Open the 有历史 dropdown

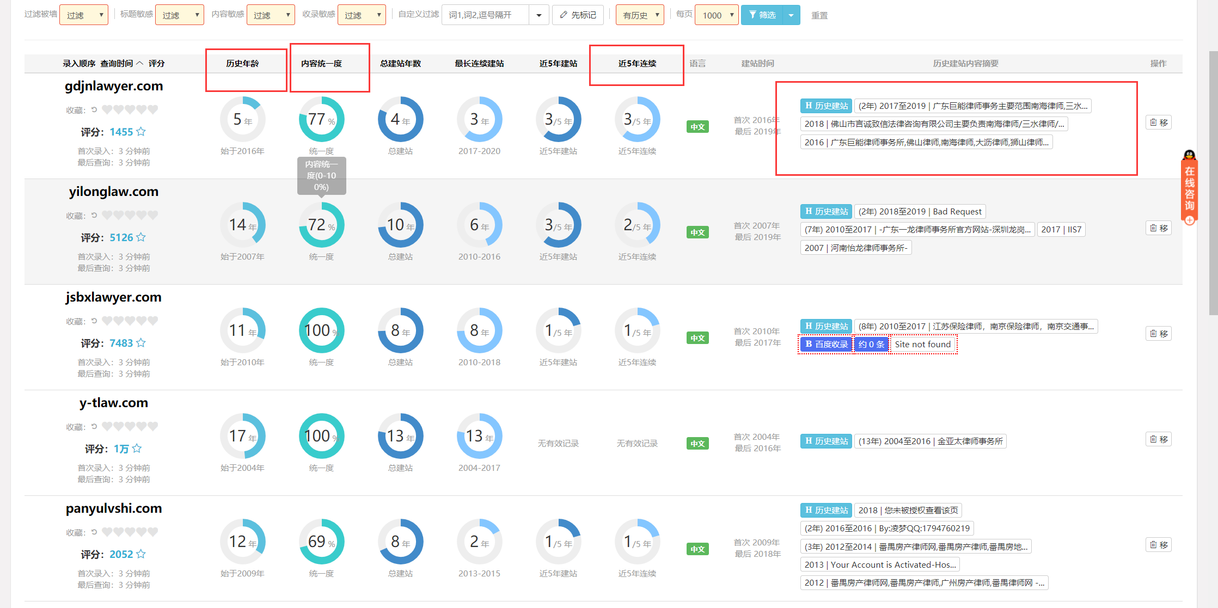click(x=640, y=15)
